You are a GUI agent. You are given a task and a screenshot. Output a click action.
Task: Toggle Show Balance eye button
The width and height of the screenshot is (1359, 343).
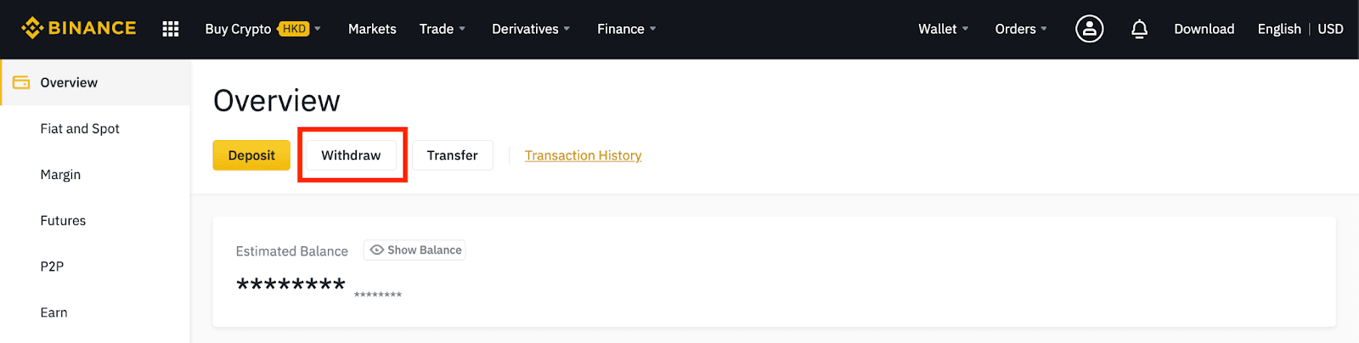point(414,250)
